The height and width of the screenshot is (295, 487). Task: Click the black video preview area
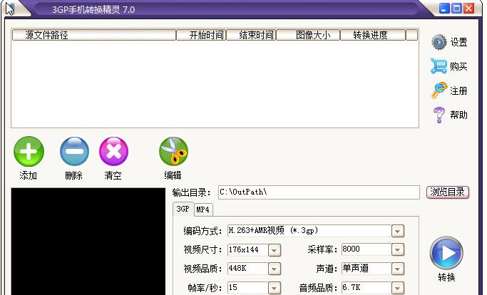tap(88, 242)
